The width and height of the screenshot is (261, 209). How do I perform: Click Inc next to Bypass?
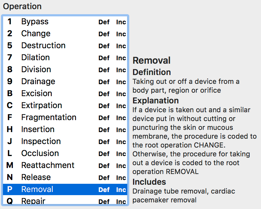[121, 22]
